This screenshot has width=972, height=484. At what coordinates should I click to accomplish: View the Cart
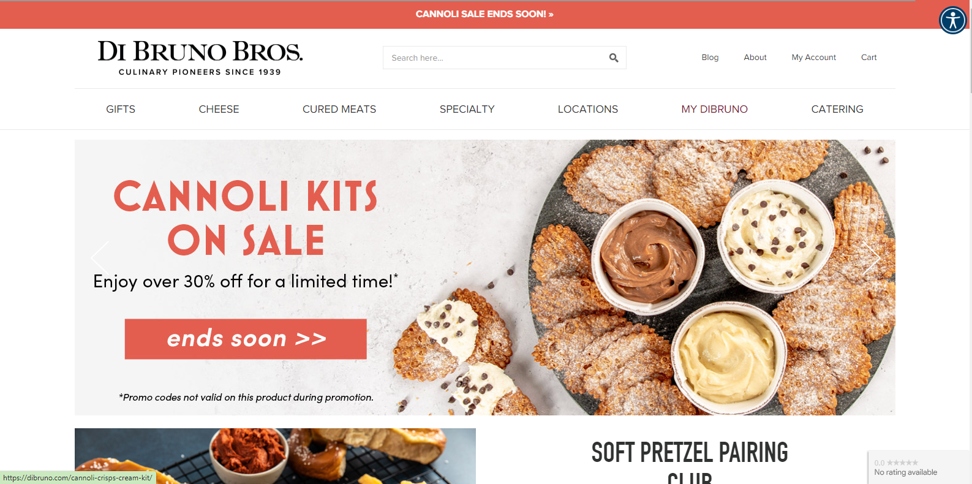(x=868, y=58)
